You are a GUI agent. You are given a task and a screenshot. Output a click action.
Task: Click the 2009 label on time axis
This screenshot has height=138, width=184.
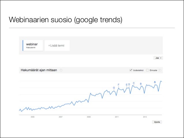coord(89,117)
